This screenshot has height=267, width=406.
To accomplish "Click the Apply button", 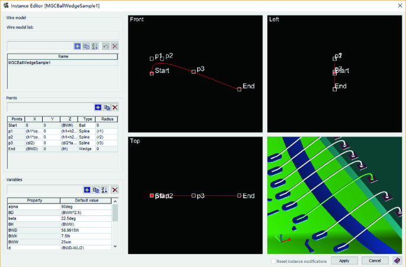I will (x=344, y=260).
